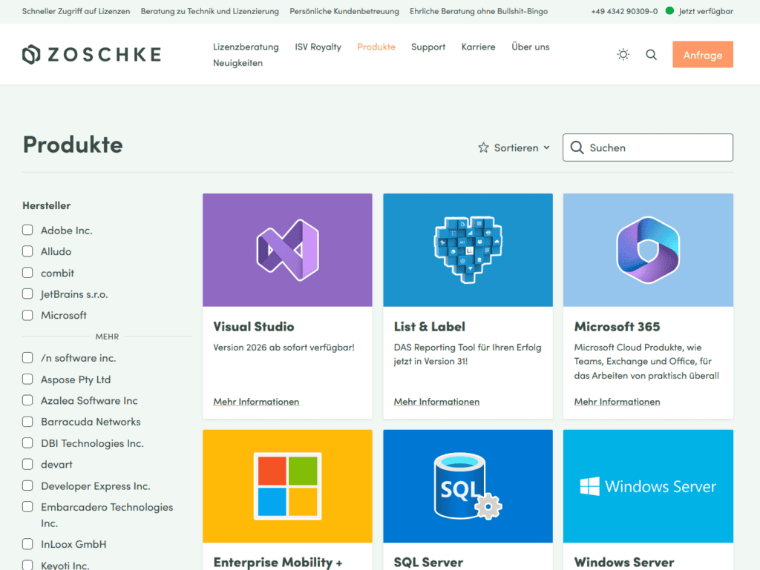Click the List & Label card title
This screenshot has height=570, width=760.
coord(430,327)
